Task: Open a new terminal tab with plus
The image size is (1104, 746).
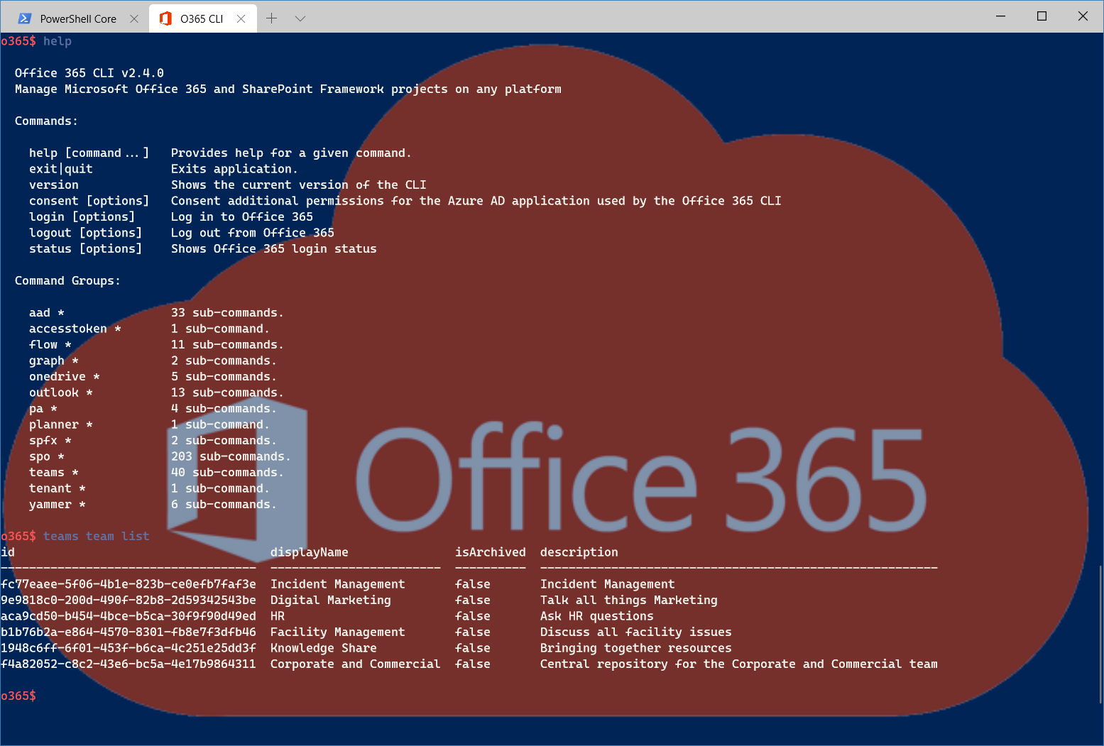Action: point(271,18)
